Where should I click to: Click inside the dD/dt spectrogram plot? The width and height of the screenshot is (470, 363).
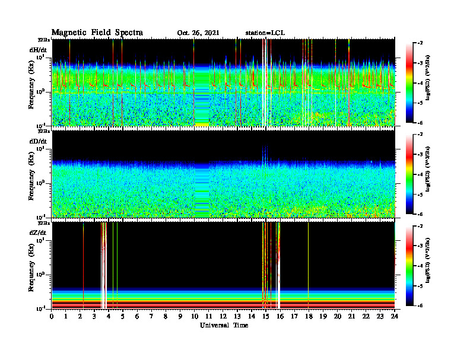pyautogui.click(x=223, y=174)
